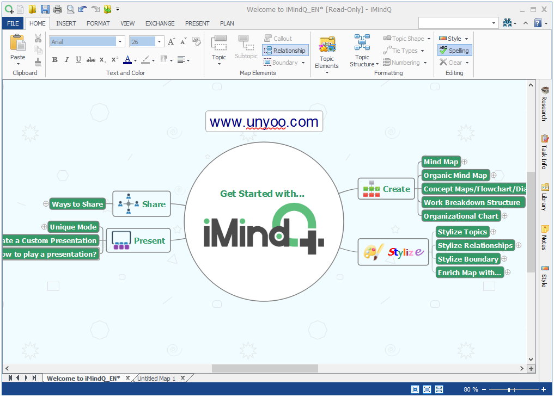Image resolution: width=554 pixels, height=397 pixels.
Task: Apply superscript formatting
Action: [x=115, y=60]
